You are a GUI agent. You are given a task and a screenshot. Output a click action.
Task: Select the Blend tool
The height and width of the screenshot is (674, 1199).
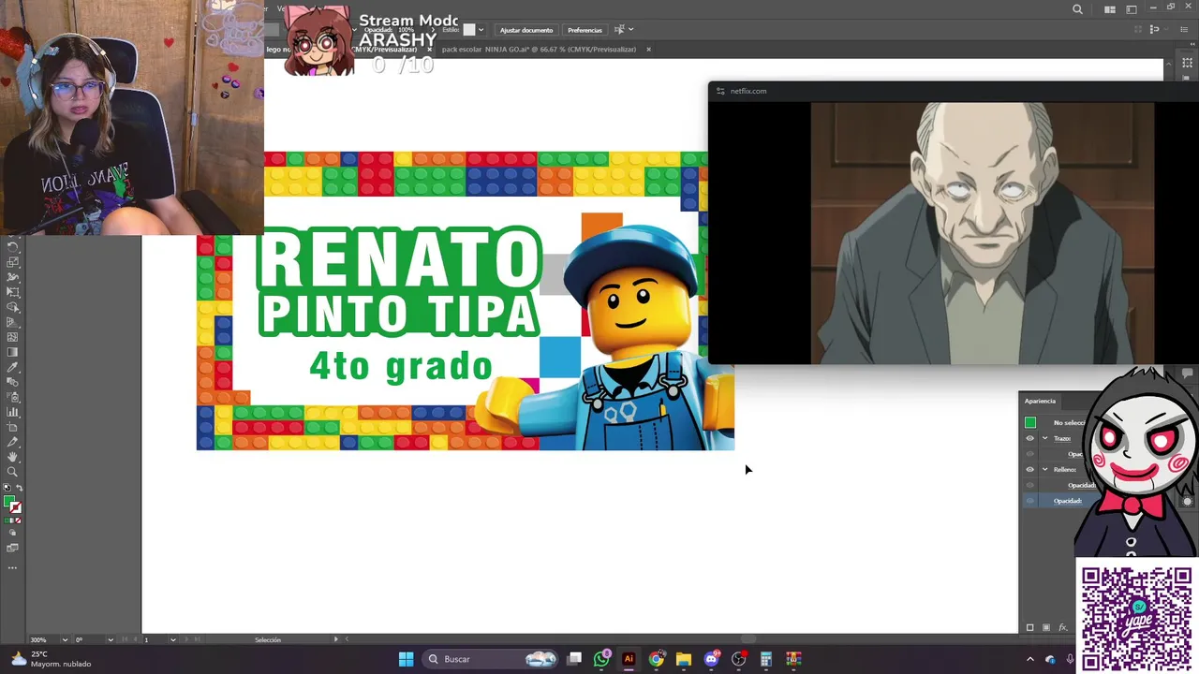(13, 381)
